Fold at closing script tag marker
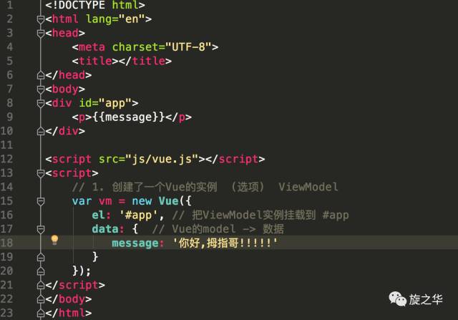 click(41, 285)
